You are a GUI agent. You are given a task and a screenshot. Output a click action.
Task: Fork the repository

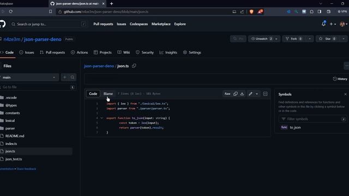(294, 39)
